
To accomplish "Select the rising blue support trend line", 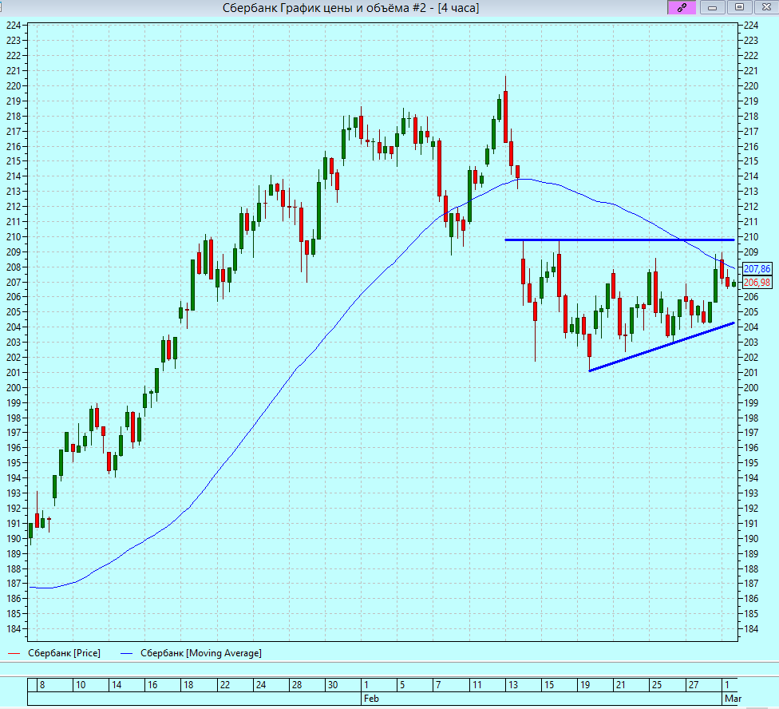I will [661, 347].
